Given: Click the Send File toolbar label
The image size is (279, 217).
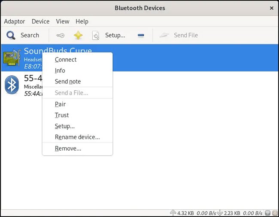Looking at the screenshot, I should (186, 35).
